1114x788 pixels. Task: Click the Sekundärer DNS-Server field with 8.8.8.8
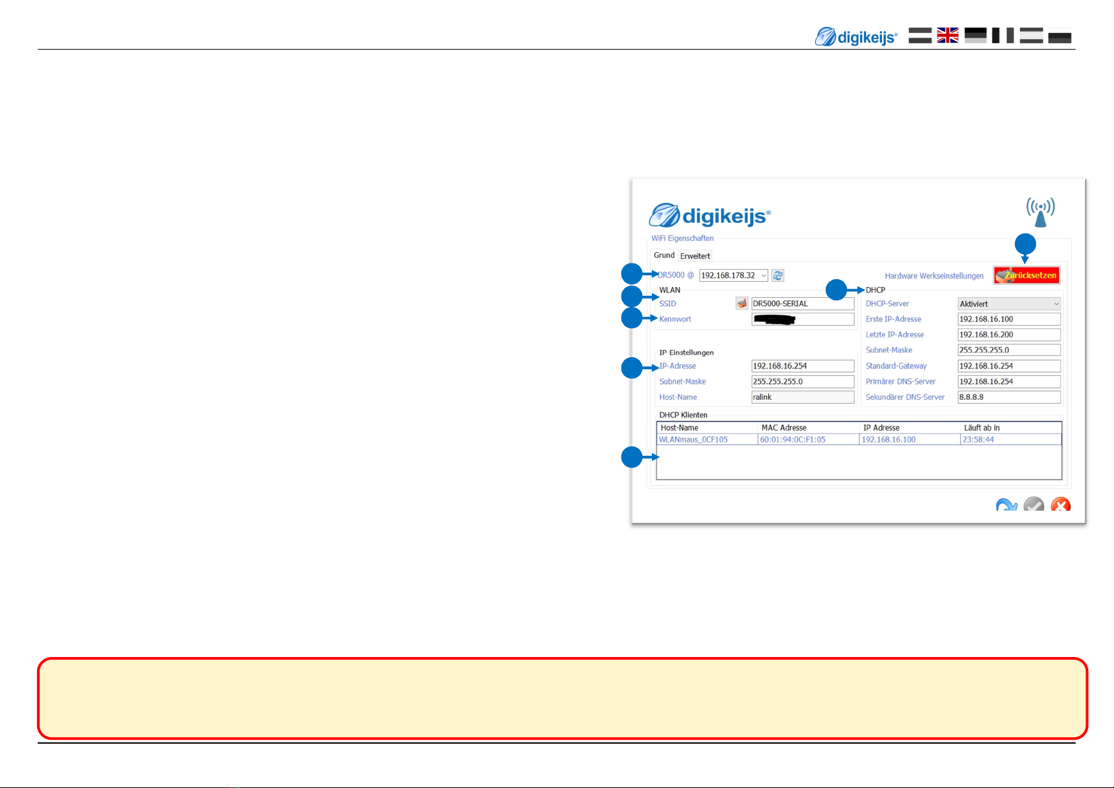(x=1008, y=397)
